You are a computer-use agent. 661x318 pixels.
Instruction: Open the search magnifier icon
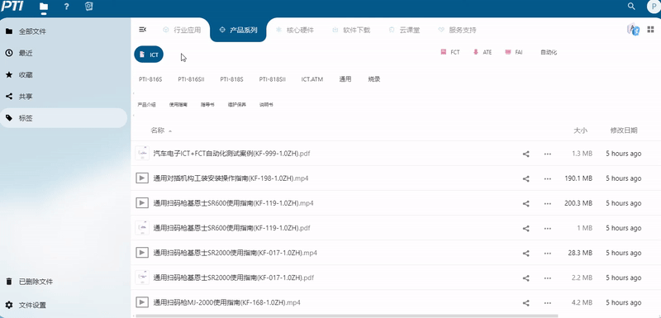click(631, 7)
